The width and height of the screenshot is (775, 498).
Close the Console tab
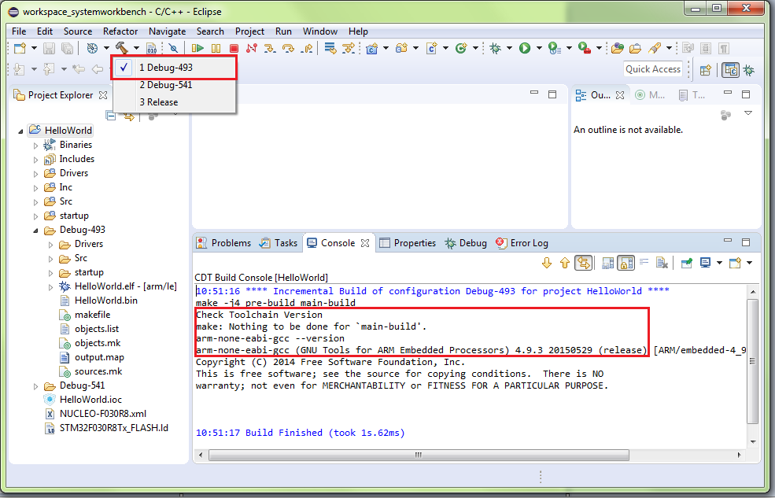point(365,243)
